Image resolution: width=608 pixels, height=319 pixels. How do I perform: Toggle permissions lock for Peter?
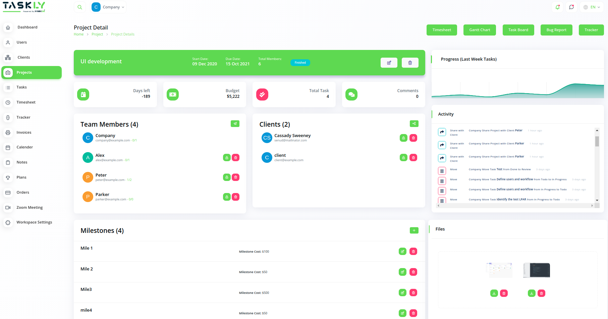227,177
